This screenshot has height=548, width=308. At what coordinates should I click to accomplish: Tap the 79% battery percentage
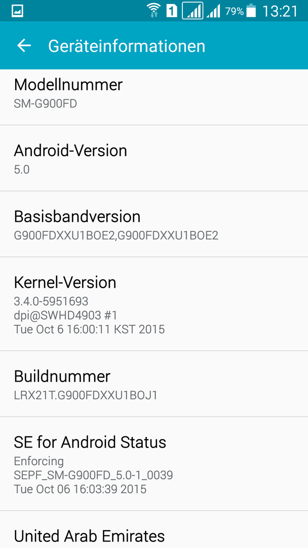tap(235, 11)
